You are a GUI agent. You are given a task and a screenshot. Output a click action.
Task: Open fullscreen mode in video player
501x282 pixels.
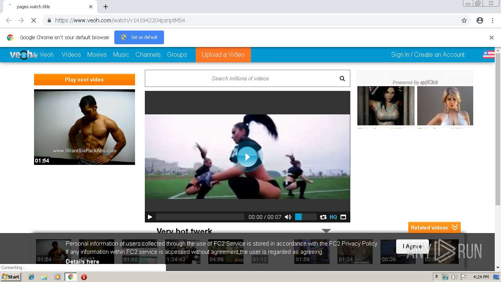[x=343, y=217]
